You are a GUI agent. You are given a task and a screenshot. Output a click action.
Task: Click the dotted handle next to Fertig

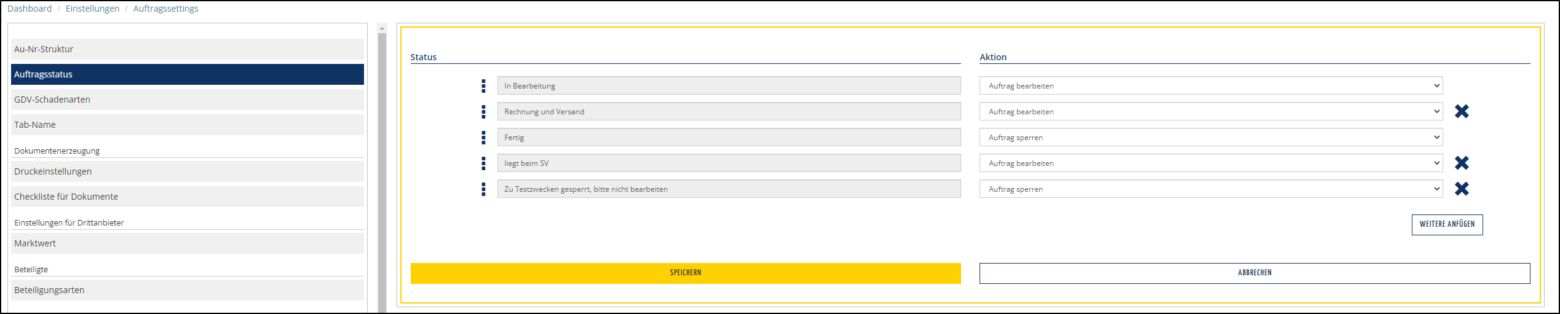tap(483, 138)
